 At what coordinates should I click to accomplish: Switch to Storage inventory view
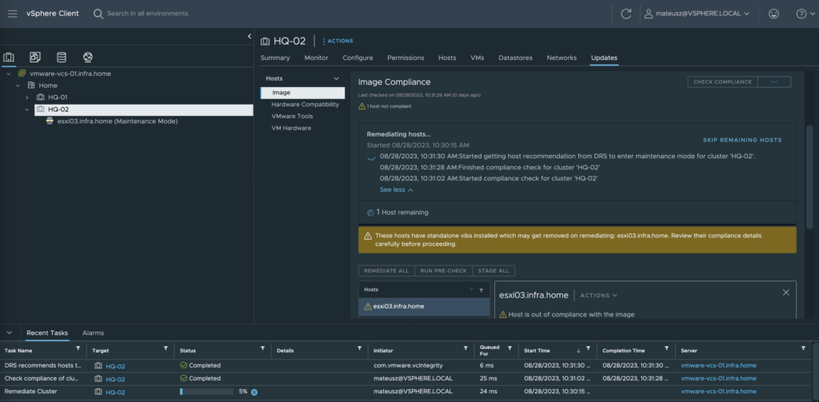62,57
